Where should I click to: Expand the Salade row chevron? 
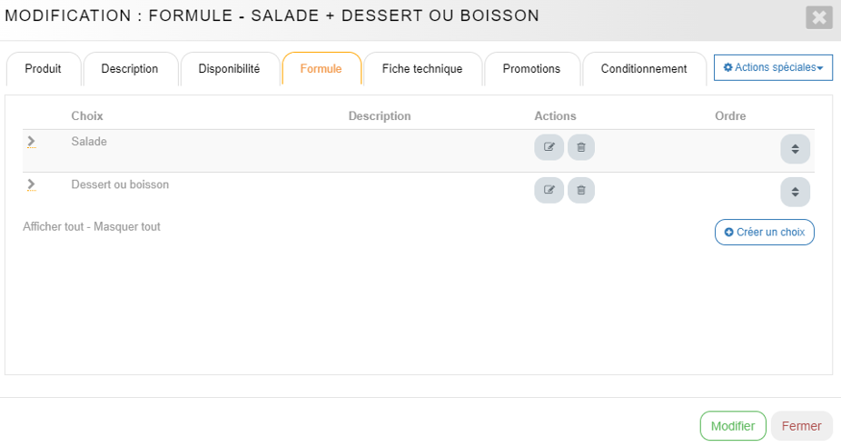point(31,142)
